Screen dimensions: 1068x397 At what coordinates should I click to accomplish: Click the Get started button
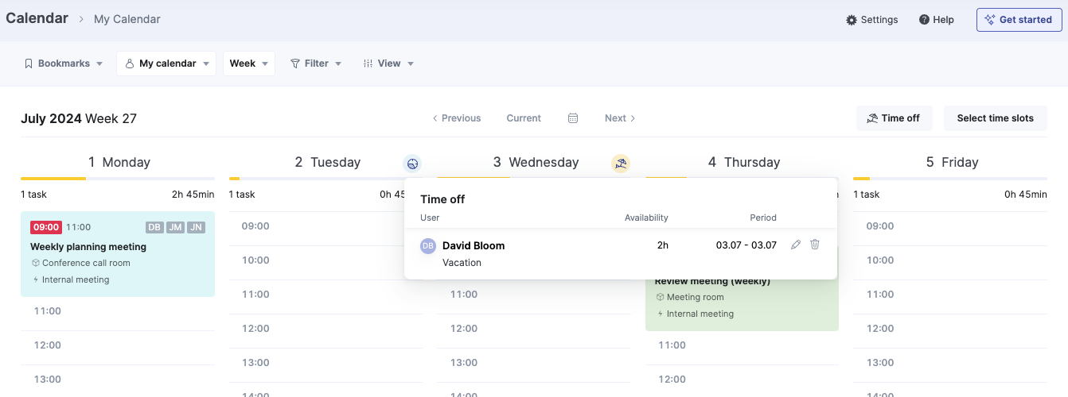(x=1019, y=20)
